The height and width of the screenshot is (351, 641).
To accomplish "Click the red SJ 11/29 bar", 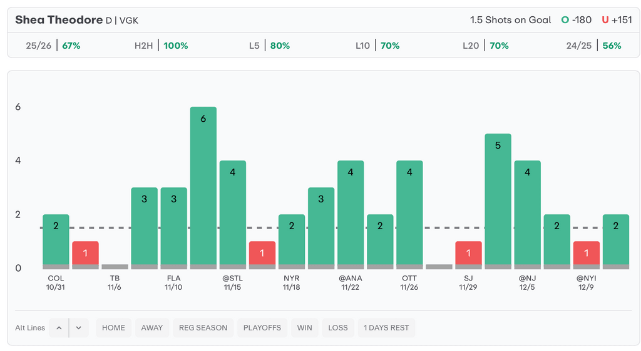I will (x=468, y=254).
